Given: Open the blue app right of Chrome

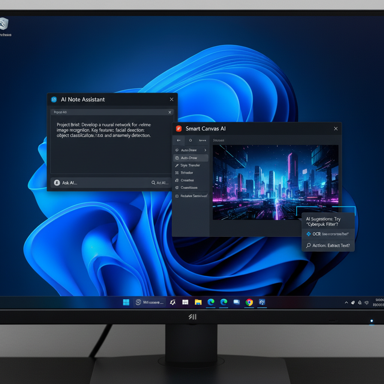Looking at the screenshot, I should (x=262, y=302).
